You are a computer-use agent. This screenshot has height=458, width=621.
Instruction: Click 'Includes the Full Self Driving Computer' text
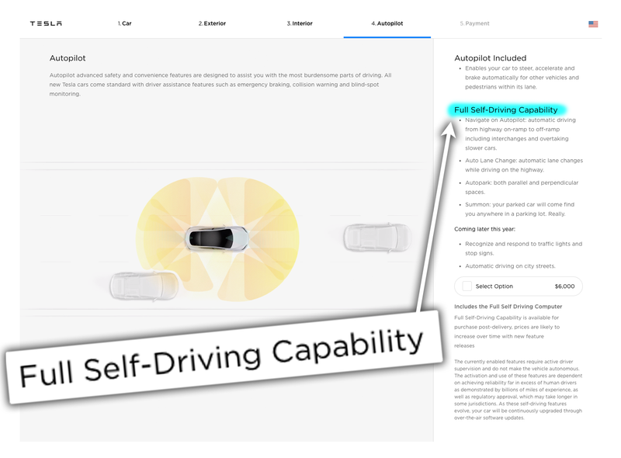[508, 307]
